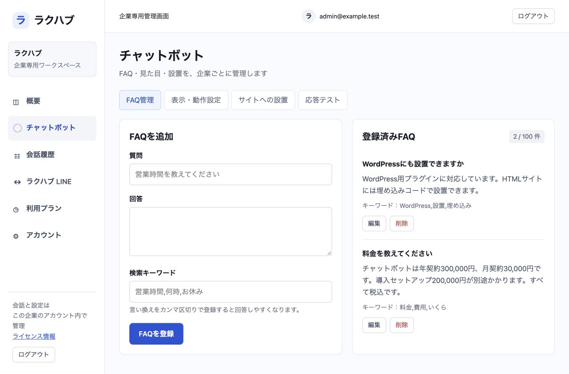Click admin@example.test email text
The width and height of the screenshot is (569, 374).
pos(349,16)
